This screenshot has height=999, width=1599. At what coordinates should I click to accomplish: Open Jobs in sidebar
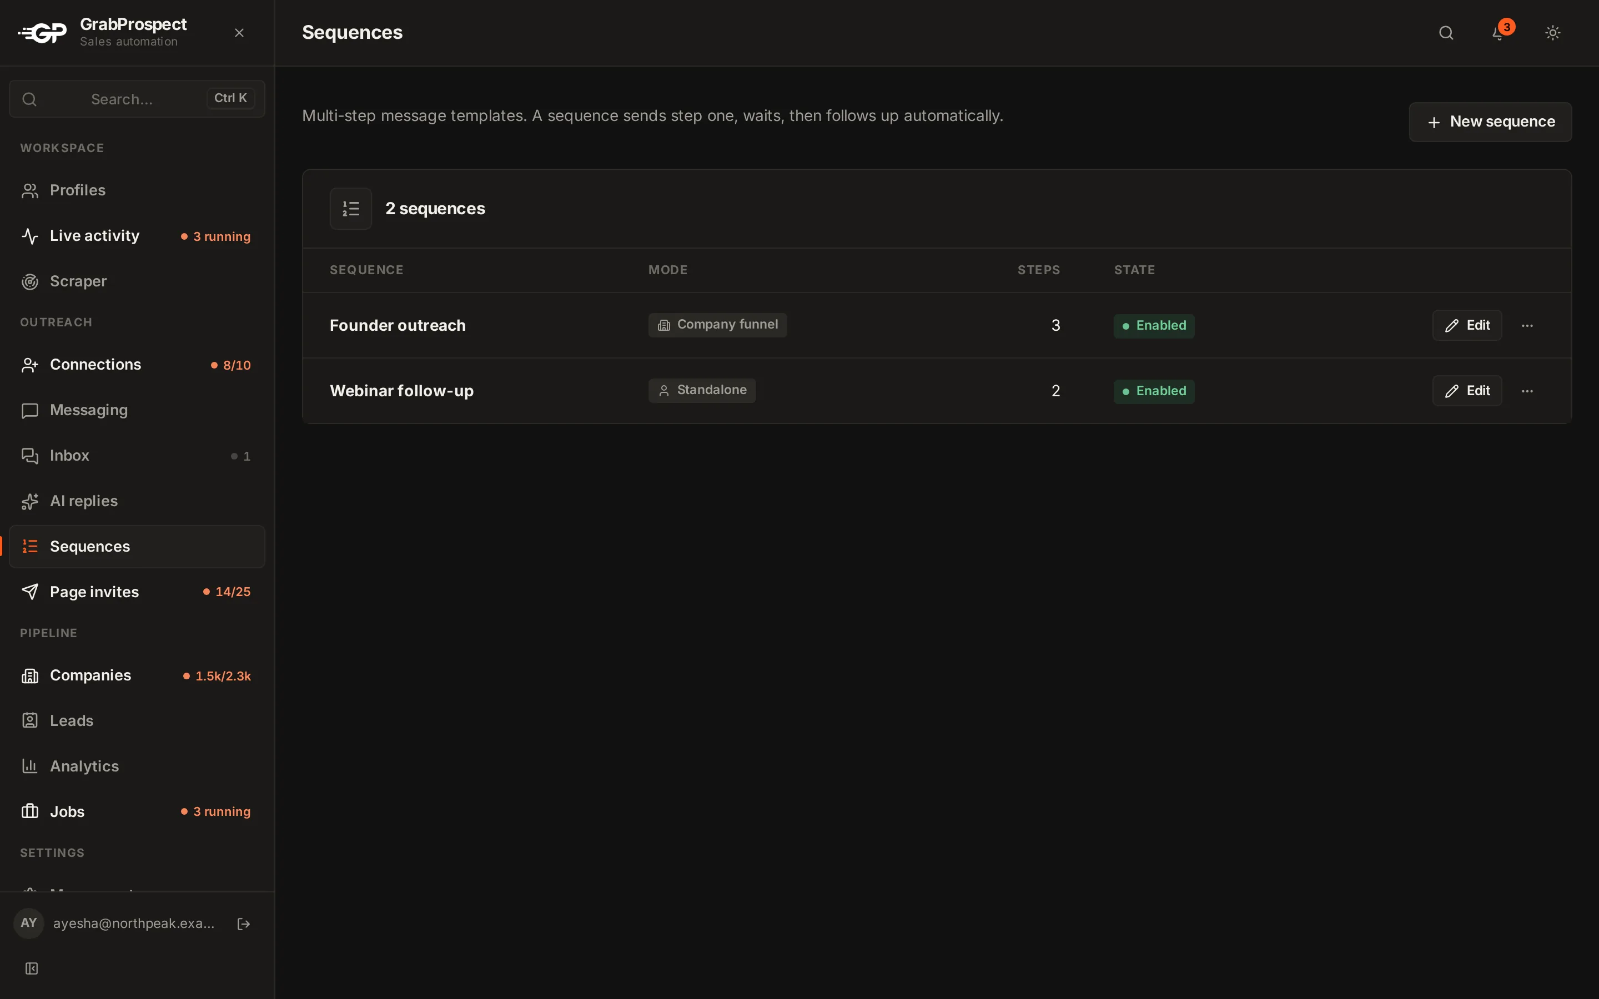click(x=137, y=812)
